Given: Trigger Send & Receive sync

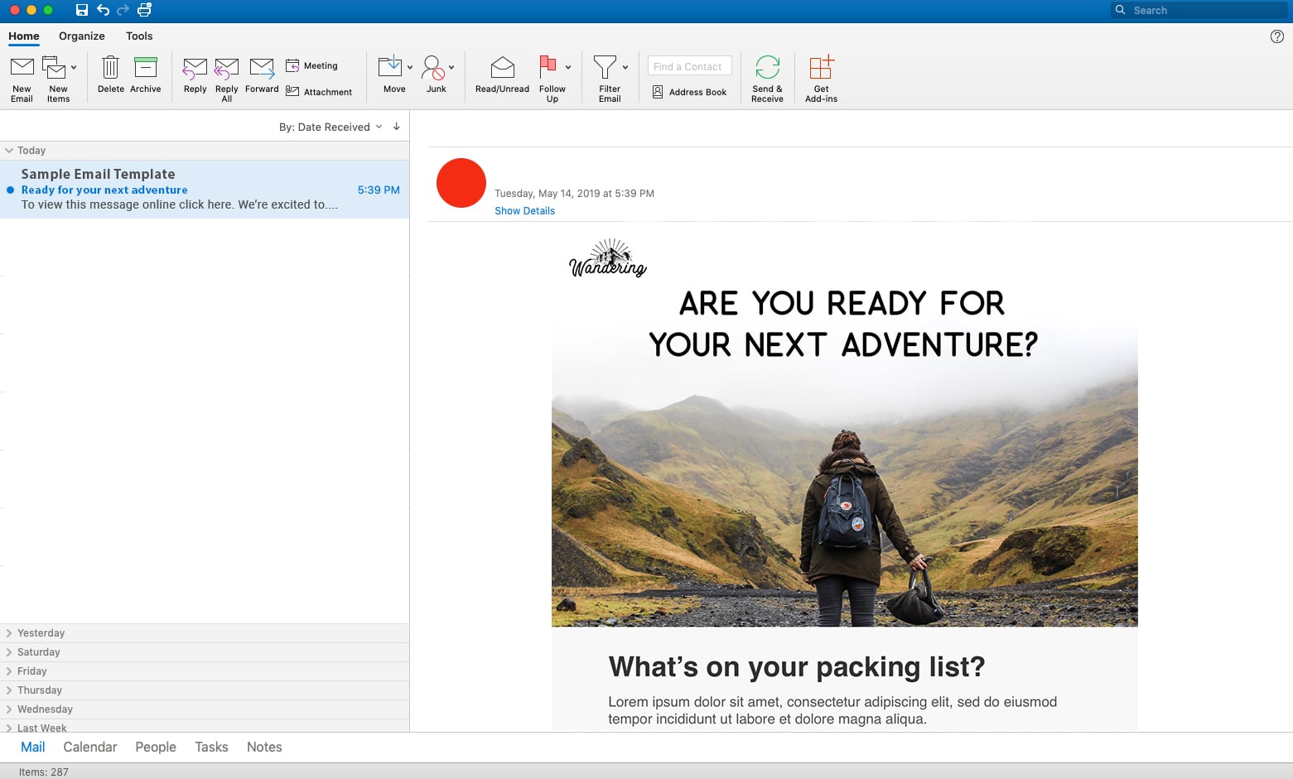Looking at the screenshot, I should (766, 77).
